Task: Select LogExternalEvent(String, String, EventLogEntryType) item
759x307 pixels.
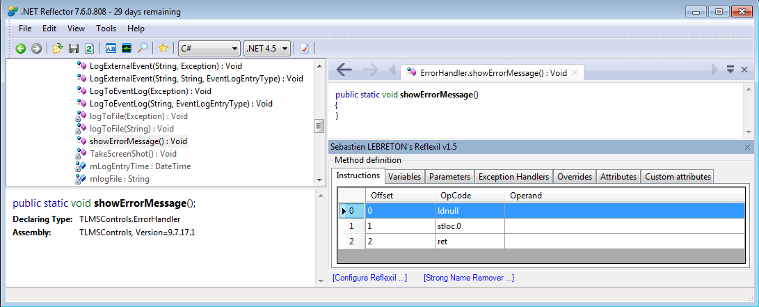Action: (196, 79)
